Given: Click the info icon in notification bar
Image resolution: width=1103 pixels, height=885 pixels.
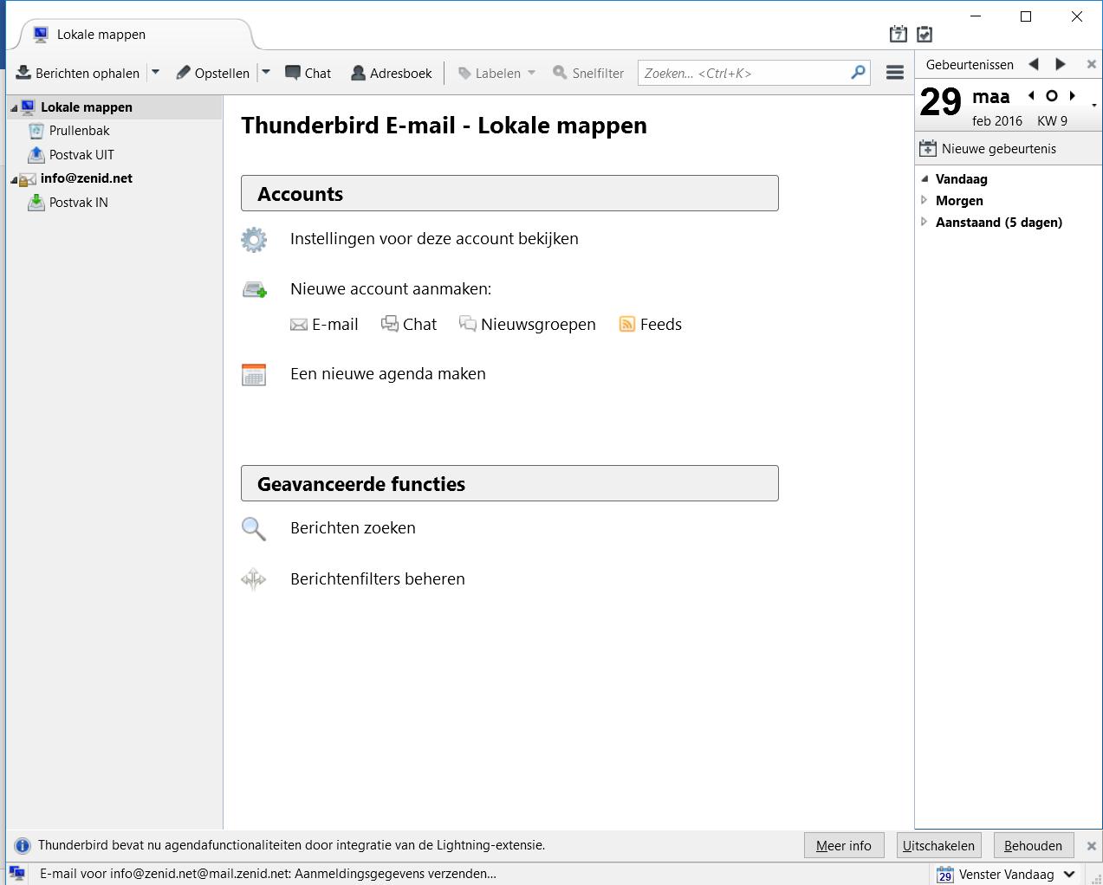Looking at the screenshot, I should point(23,846).
